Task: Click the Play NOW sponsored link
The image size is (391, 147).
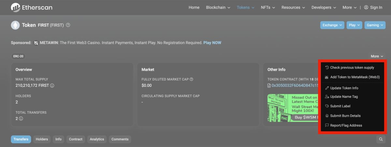Action: point(212,43)
